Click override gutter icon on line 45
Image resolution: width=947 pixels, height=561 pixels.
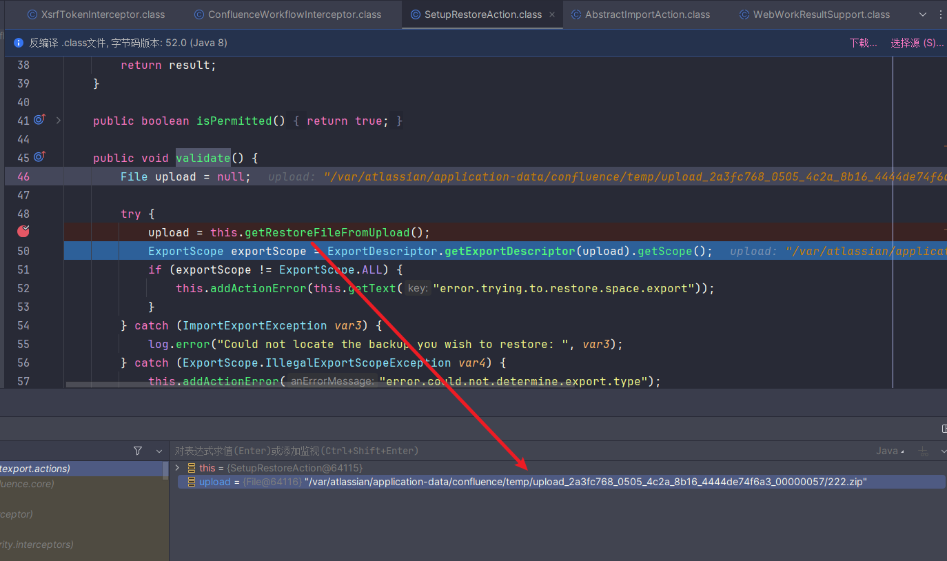pos(40,157)
